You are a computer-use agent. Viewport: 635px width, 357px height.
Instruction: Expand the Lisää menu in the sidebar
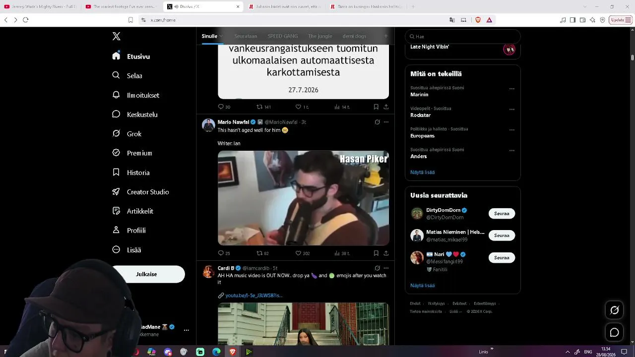pos(127,250)
